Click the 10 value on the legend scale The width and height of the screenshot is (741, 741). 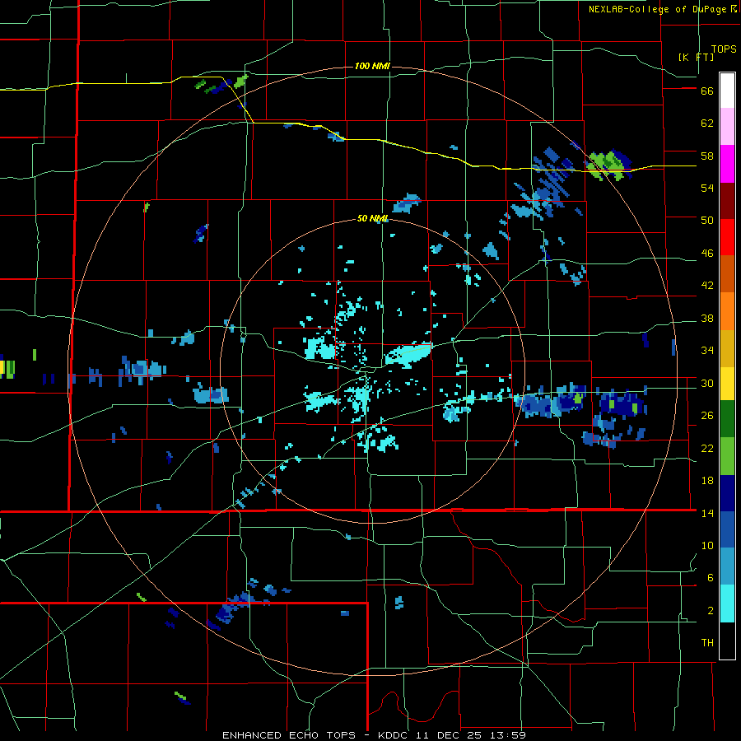707,546
